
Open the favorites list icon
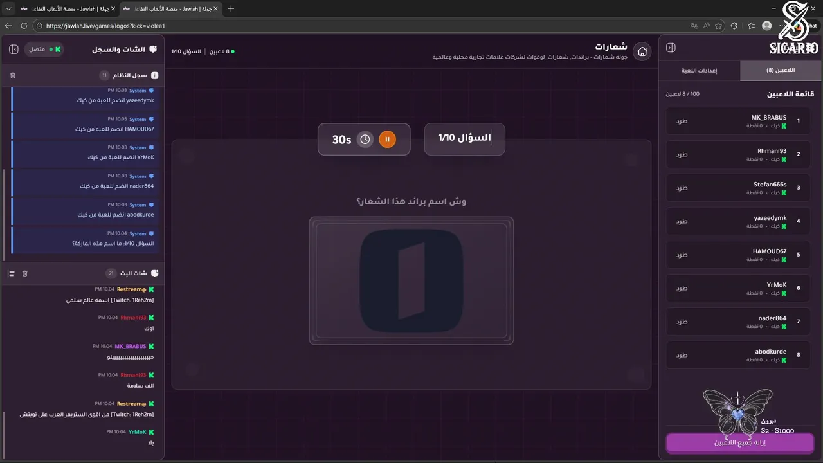[751, 26]
